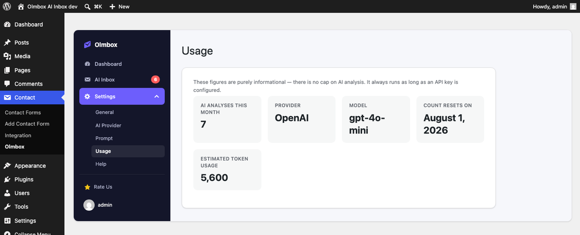Click the Tools wrench icon
This screenshot has width=580, height=235.
pyautogui.click(x=7, y=207)
